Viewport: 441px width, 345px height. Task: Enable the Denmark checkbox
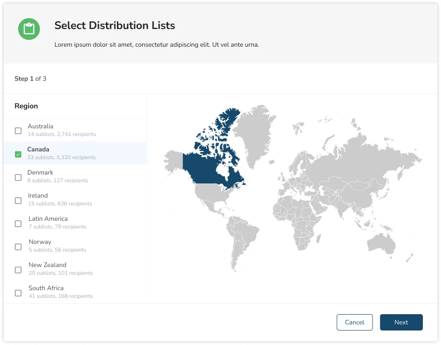coord(18,177)
